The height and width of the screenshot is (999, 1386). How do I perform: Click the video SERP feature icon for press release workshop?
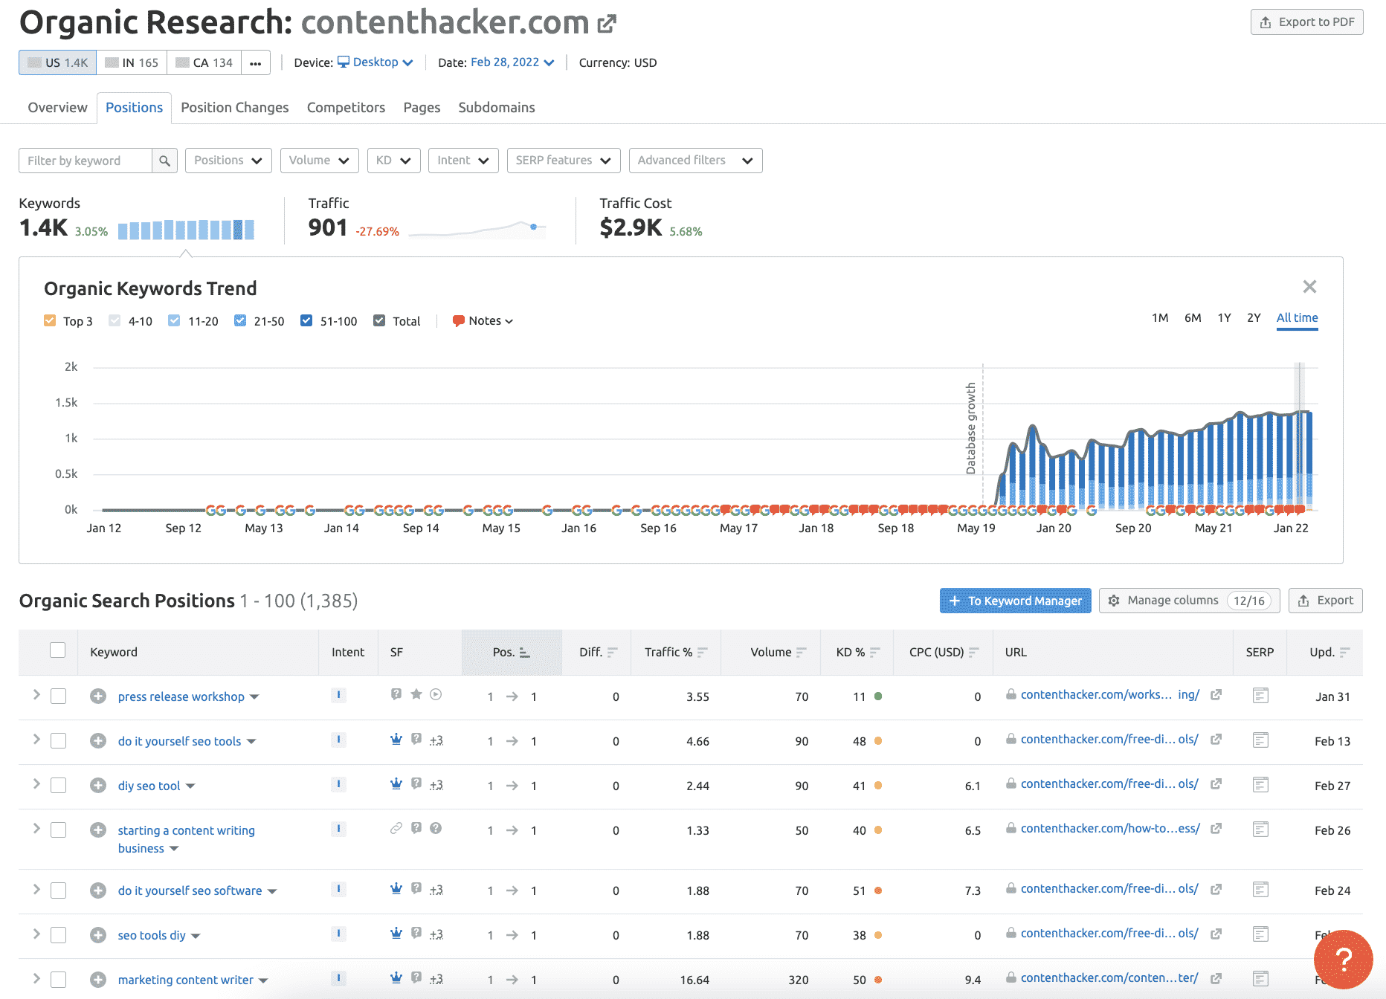click(x=436, y=694)
